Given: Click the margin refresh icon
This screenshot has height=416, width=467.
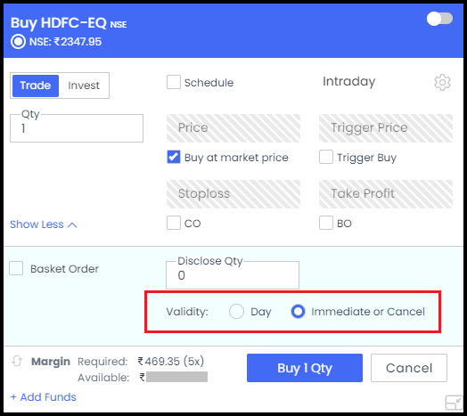Looking at the screenshot, I should click(17, 361).
